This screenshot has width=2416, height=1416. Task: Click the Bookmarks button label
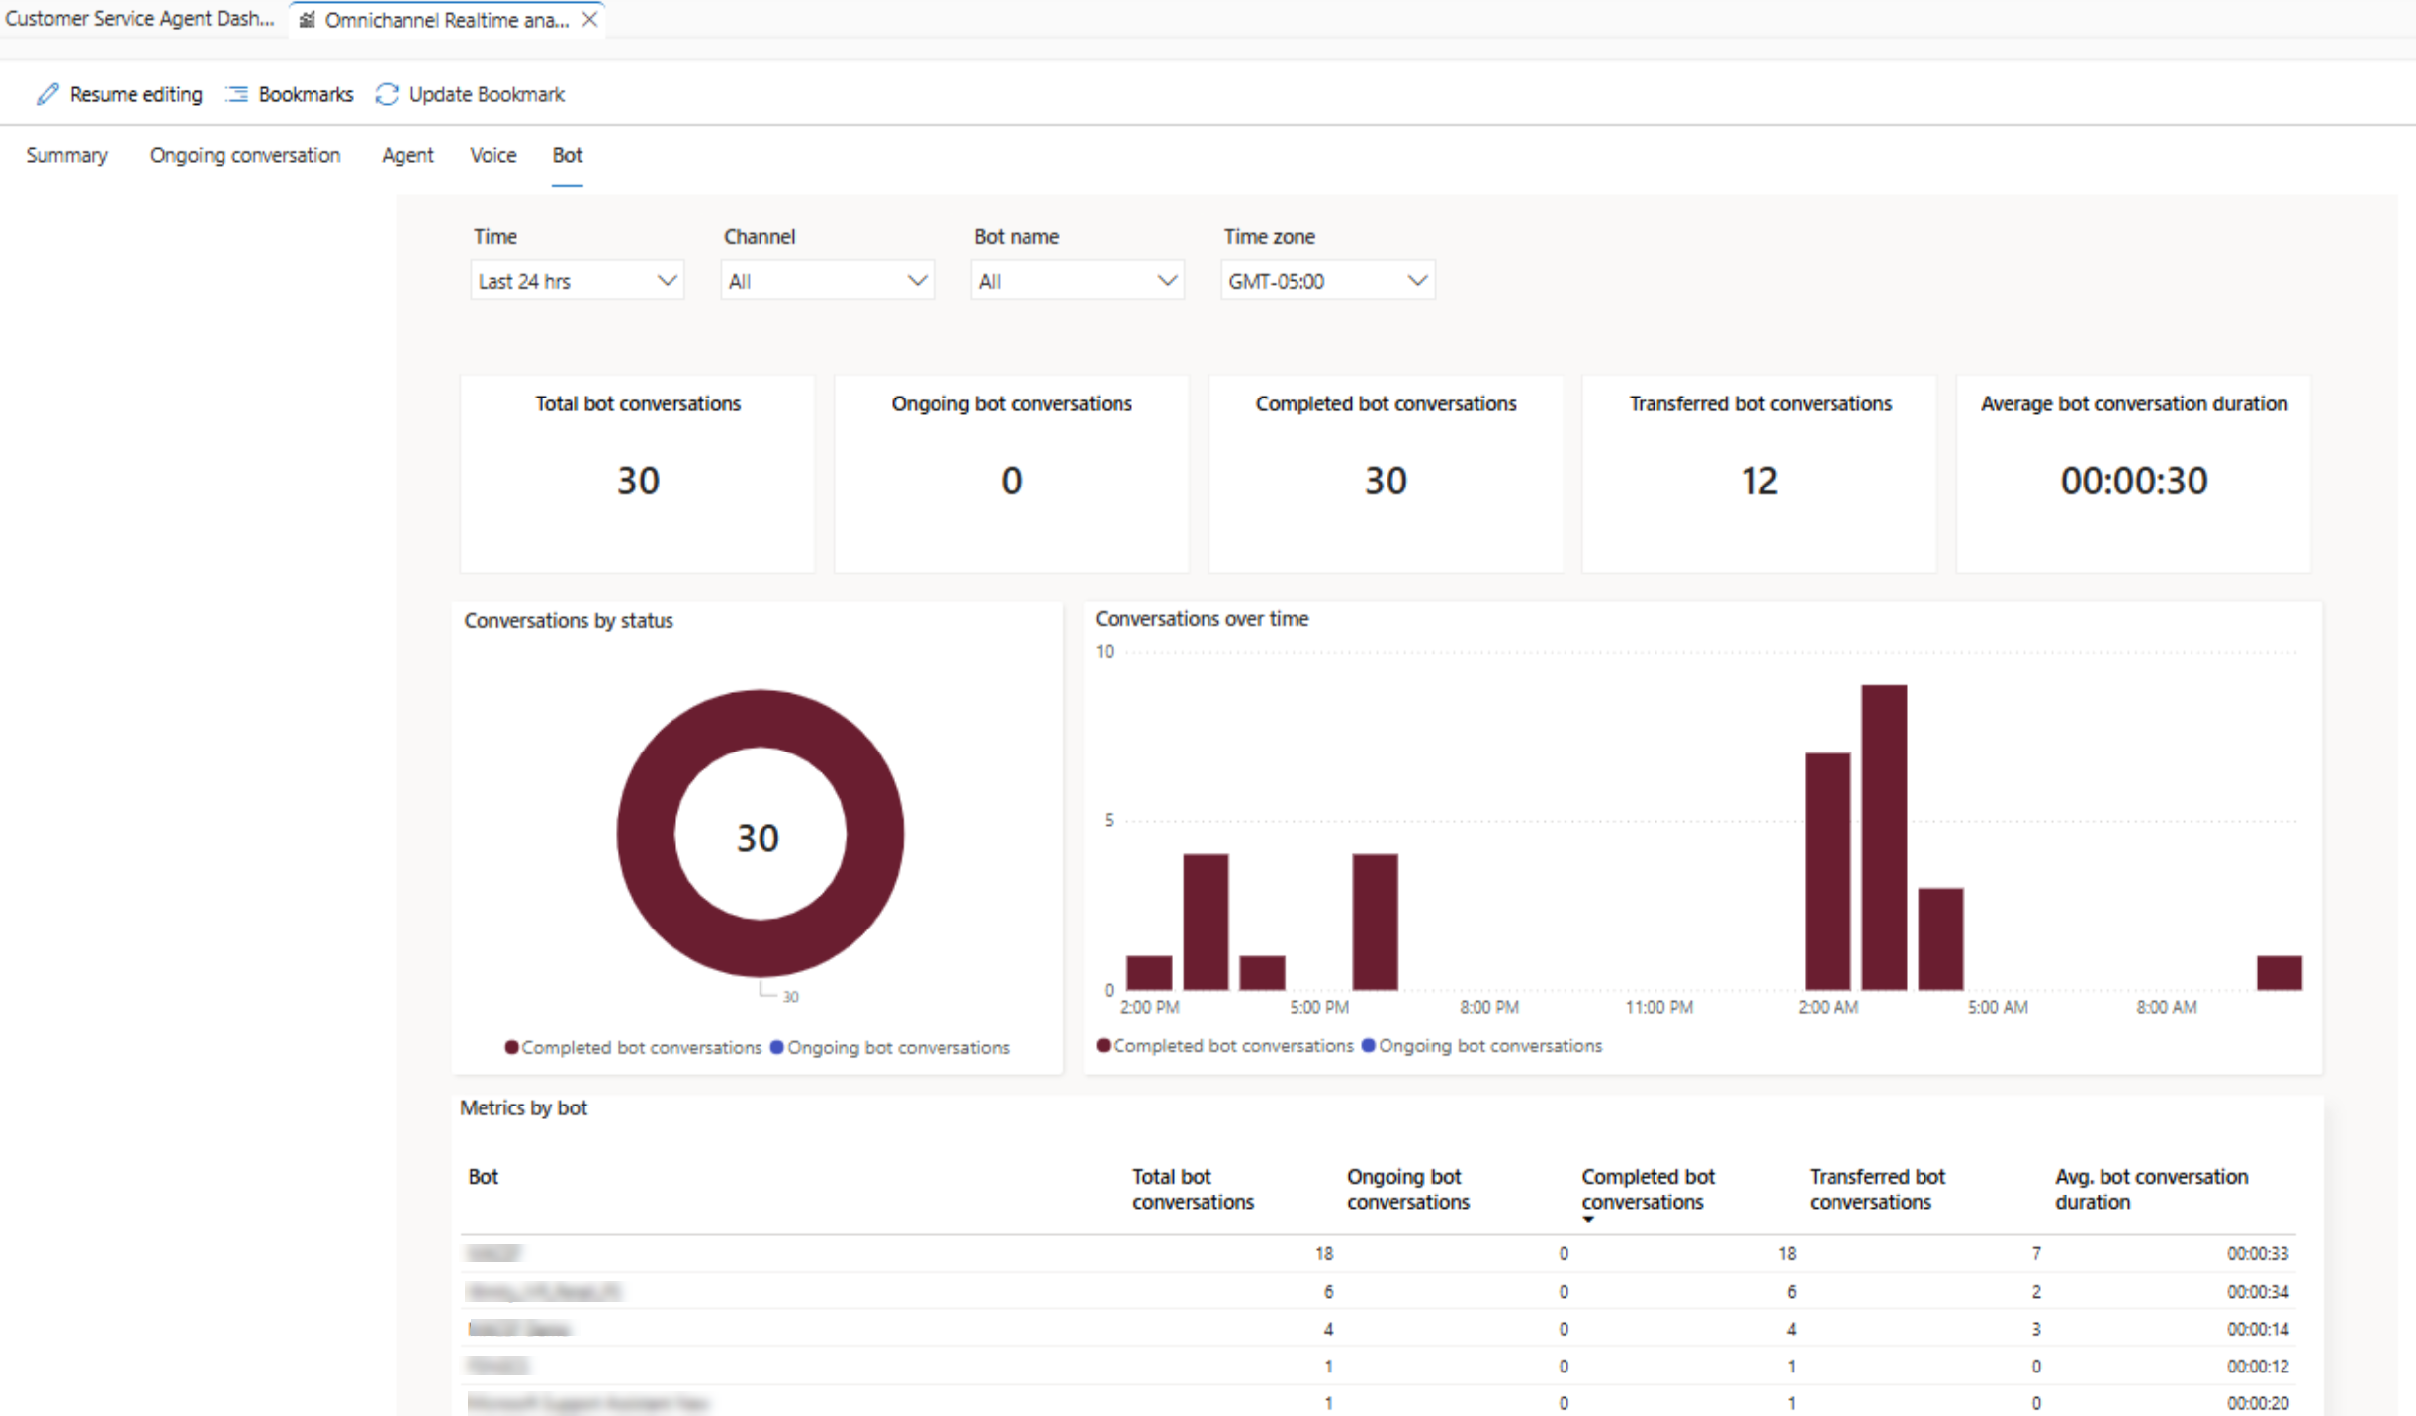tap(306, 94)
